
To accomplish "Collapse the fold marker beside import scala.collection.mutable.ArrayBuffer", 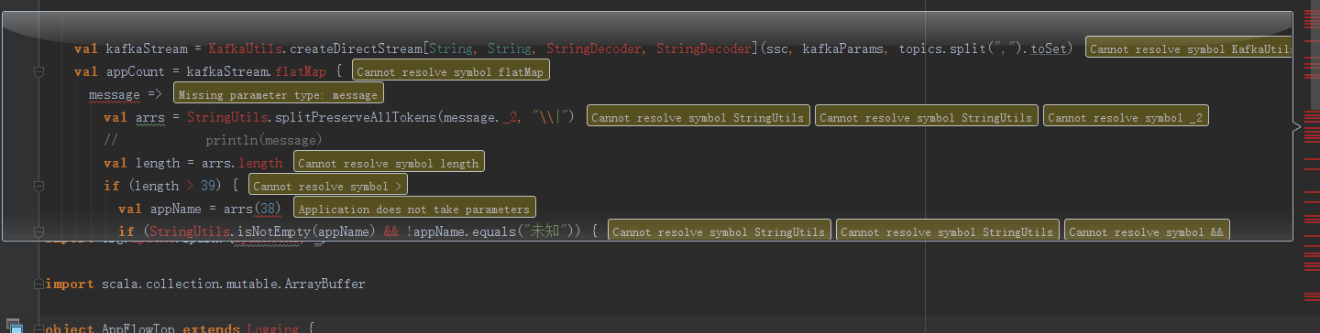I will 38,284.
